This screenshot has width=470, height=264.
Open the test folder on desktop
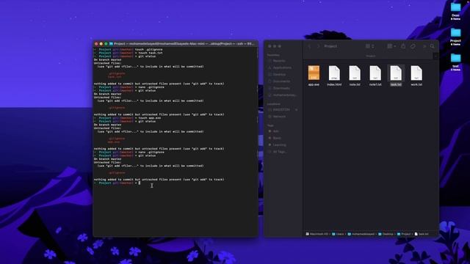point(455,62)
